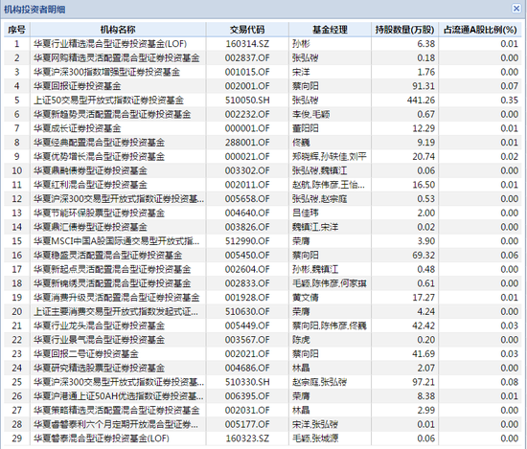The image size is (527, 449).
Task: Select 华夏消费升级灵活配置混合型证券投资基金
Action: tap(263, 298)
